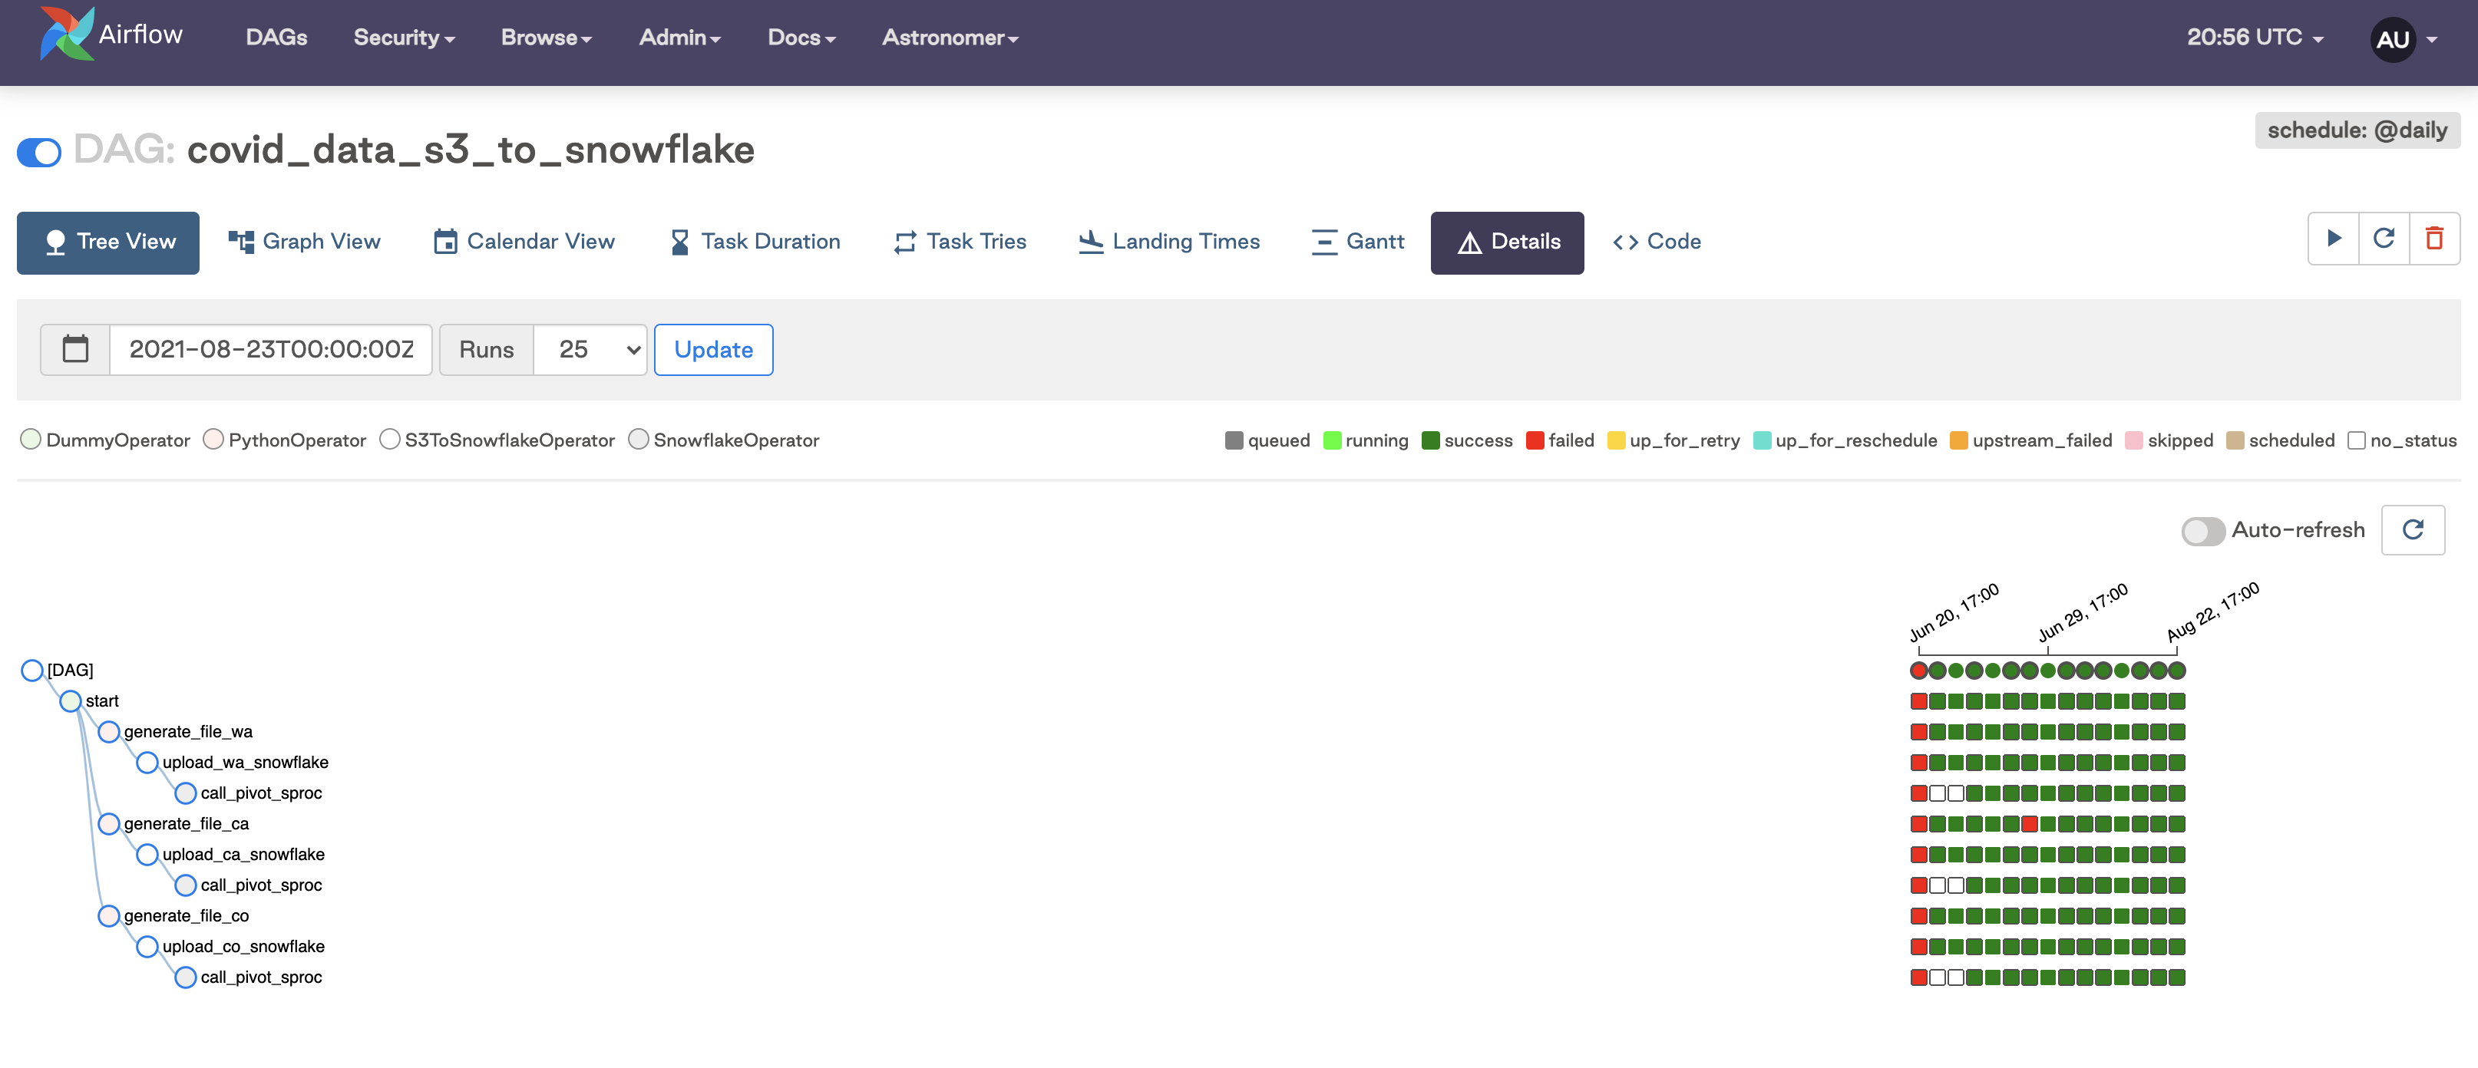Click the success status legend swatch
2478x1068 pixels.
click(x=1430, y=440)
